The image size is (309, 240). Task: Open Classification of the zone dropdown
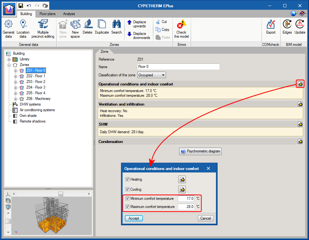point(152,75)
